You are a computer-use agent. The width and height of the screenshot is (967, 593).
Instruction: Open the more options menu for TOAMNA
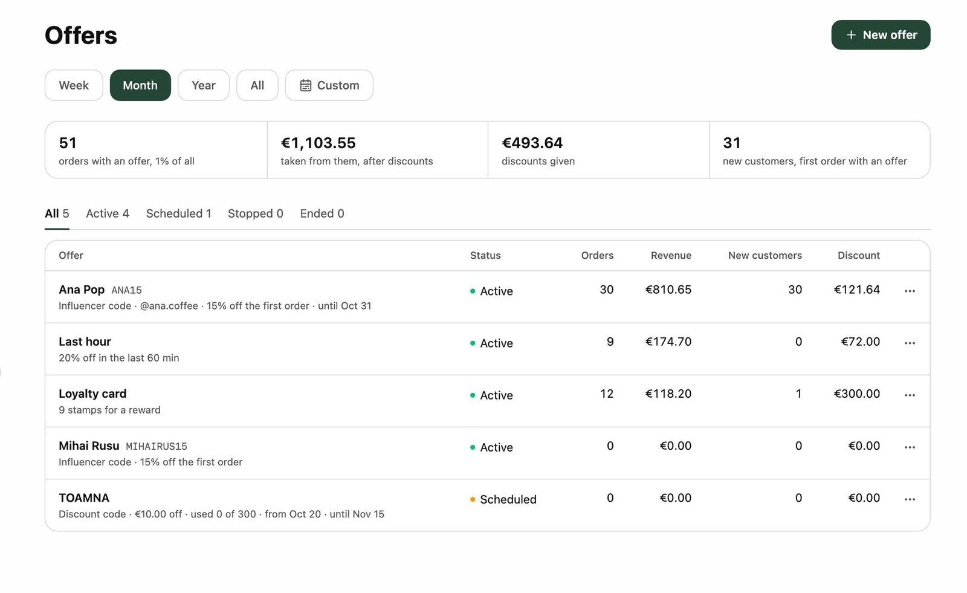point(910,499)
